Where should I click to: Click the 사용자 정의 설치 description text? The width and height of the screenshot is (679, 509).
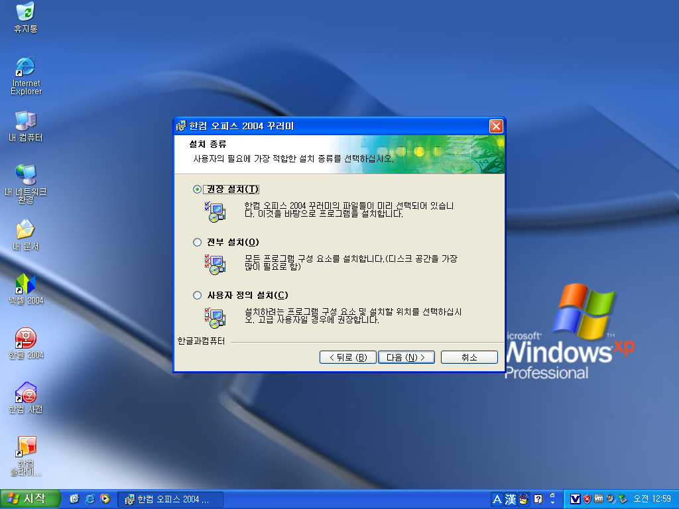click(x=353, y=315)
